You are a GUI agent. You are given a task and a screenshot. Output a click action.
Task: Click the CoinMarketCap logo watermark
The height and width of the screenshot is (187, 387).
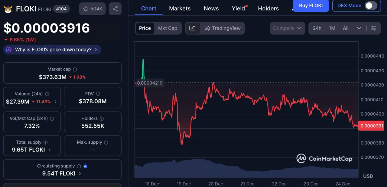click(324, 158)
